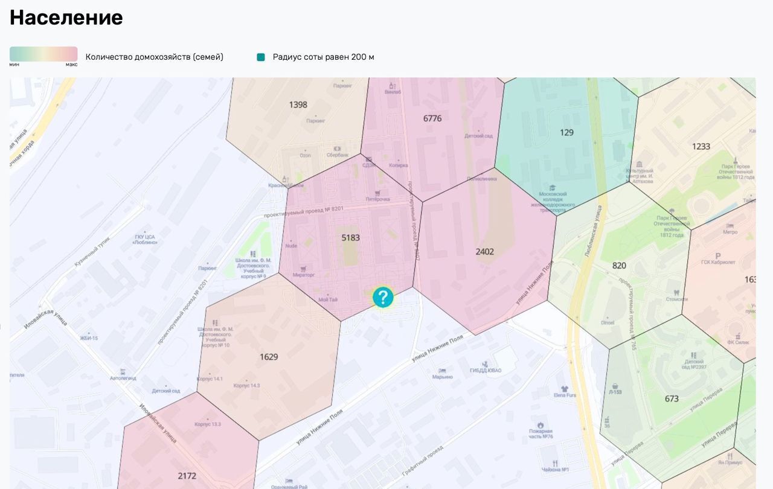Image resolution: width=773 pixels, height=489 pixels.
Task: Select the hexagon with 2402 households
Action: [485, 251]
